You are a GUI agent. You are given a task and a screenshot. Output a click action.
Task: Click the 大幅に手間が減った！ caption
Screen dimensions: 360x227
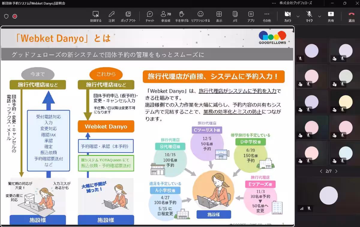tap(94, 186)
